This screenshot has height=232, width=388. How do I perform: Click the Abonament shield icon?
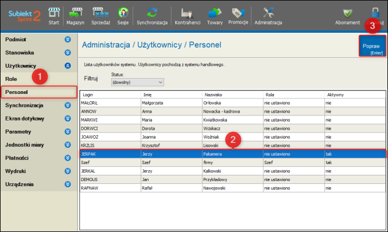(x=347, y=14)
